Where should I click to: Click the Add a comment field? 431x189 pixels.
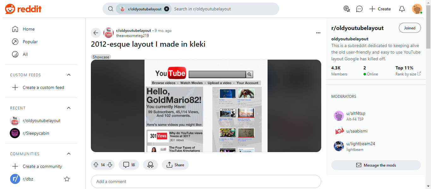206,181
